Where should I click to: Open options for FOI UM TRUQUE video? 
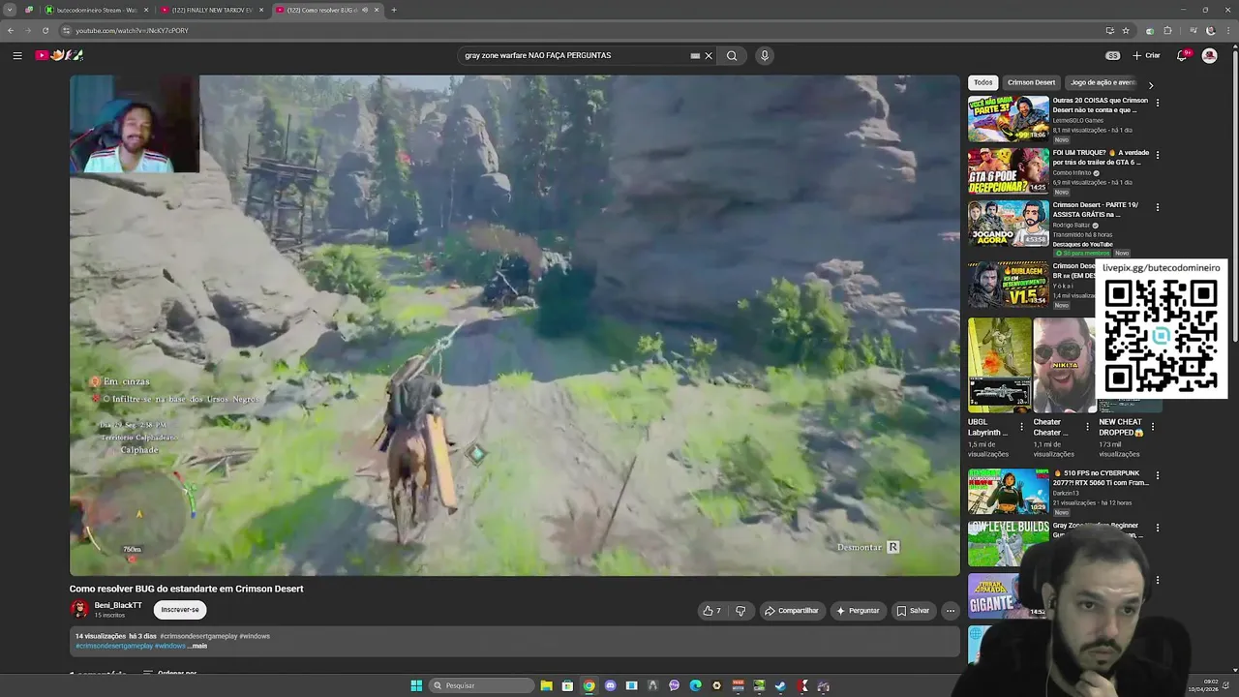(x=1158, y=154)
